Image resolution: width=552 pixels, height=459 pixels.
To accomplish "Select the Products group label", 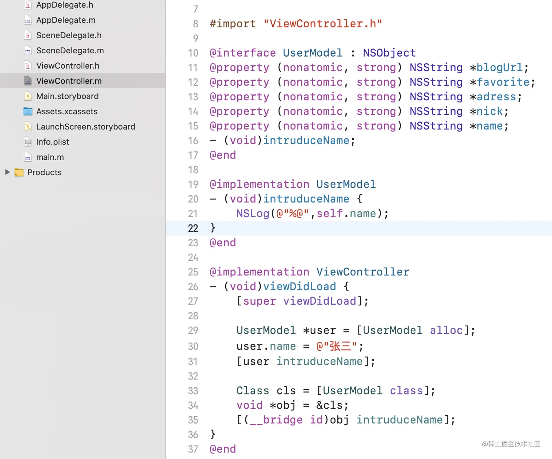I will [45, 173].
